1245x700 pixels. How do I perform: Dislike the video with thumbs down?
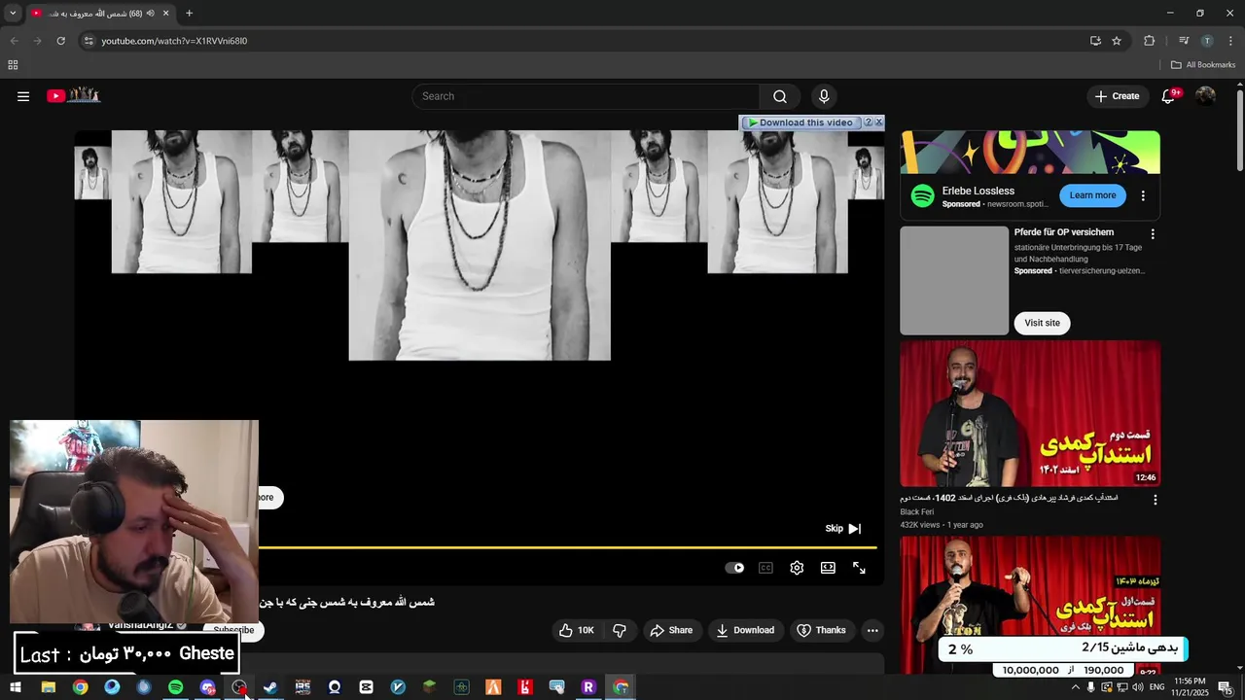(620, 630)
